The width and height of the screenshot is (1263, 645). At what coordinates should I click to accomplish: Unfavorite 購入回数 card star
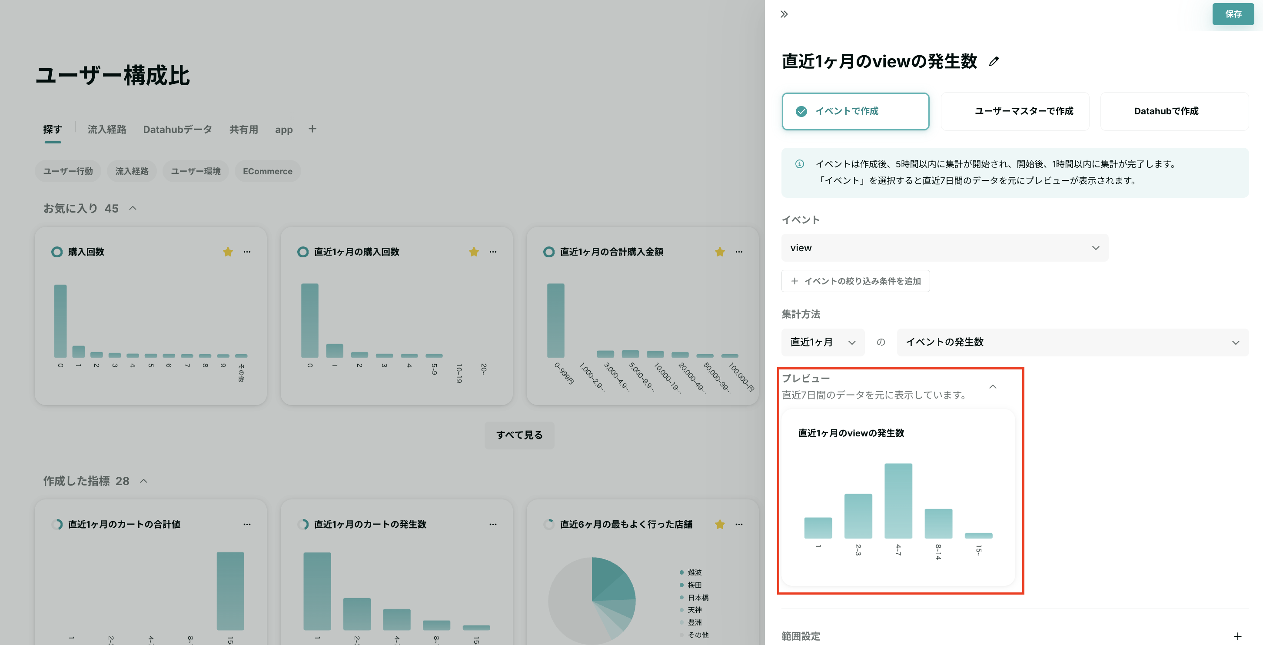(x=228, y=252)
